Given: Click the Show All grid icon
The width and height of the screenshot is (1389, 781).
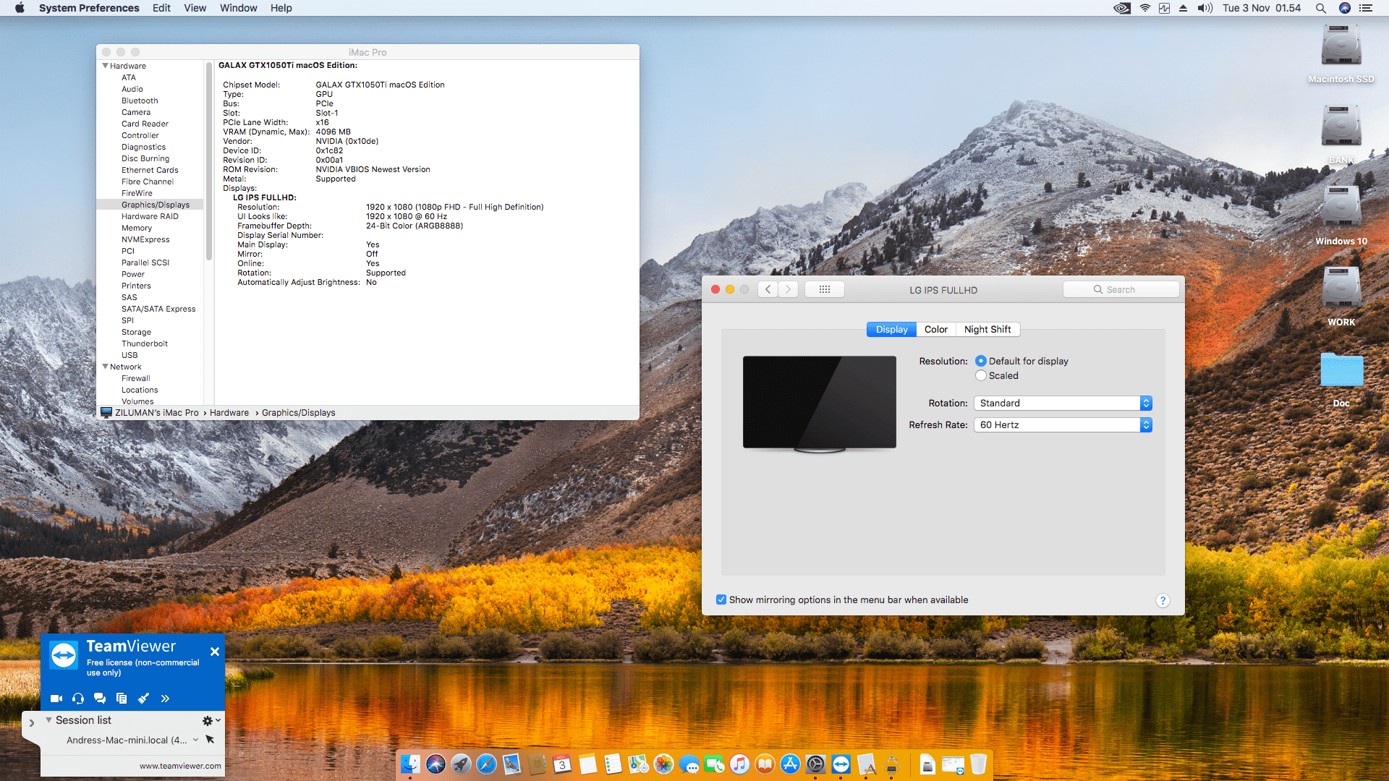Looking at the screenshot, I should [824, 289].
